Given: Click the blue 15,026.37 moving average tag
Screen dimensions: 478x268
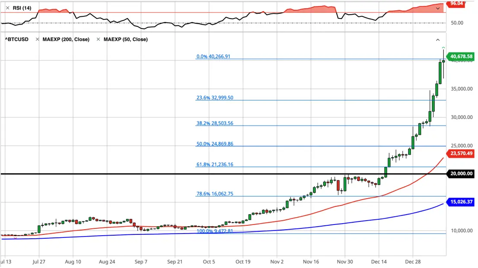Looking at the screenshot, I should pyautogui.click(x=460, y=202).
